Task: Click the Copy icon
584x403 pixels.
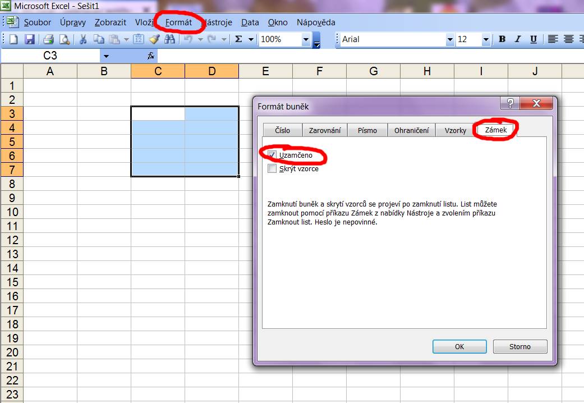Action: 99,39
